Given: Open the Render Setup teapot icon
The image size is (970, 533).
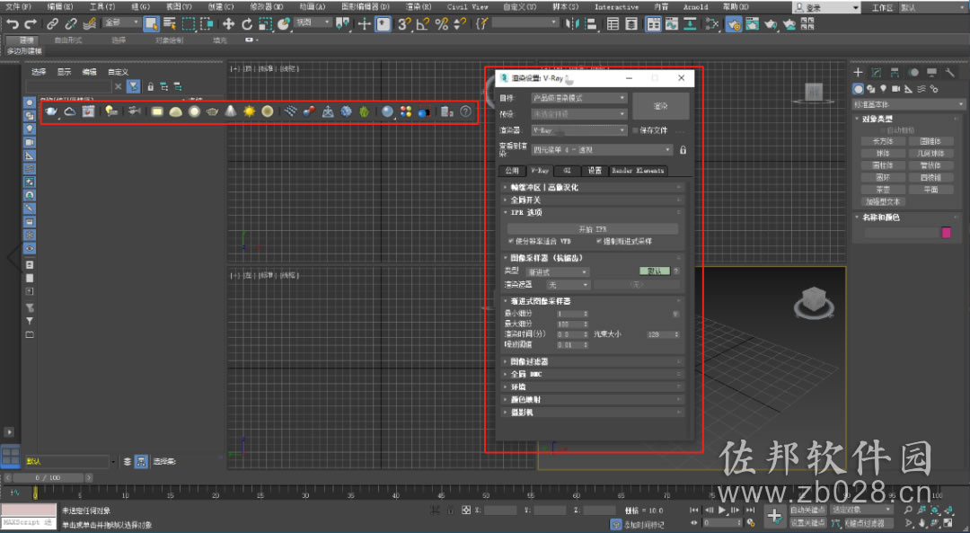Looking at the screenshot, I should tap(734, 24).
